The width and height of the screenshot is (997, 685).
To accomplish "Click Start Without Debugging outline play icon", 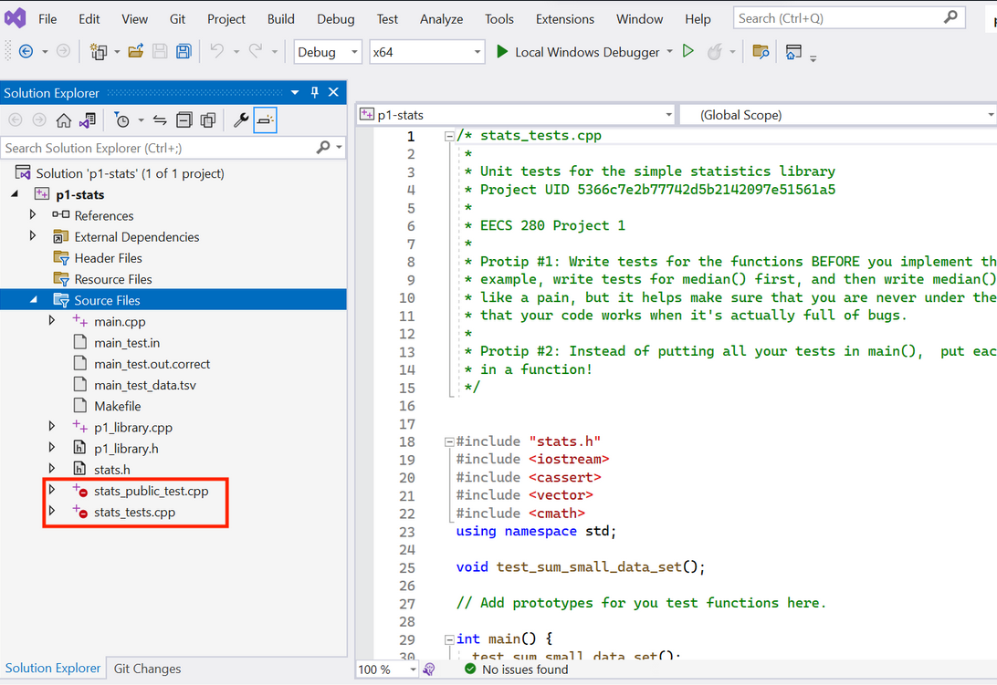I will pos(688,52).
